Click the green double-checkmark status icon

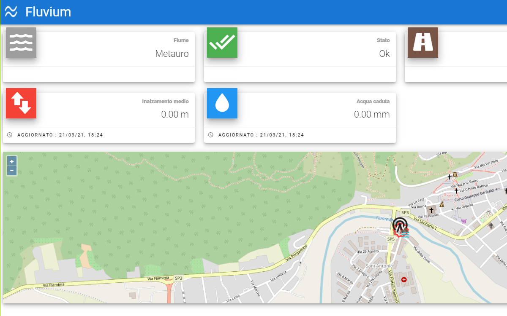[x=222, y=43]
